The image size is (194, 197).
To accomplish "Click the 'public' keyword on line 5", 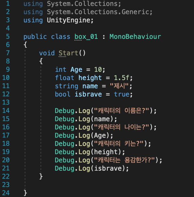I will (35, 37).
